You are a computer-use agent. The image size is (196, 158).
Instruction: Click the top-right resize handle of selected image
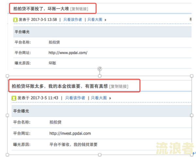coord(192,76)
